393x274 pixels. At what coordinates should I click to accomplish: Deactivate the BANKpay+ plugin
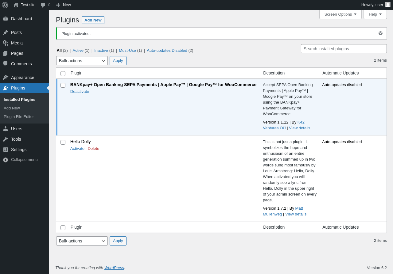click(80, 92)
